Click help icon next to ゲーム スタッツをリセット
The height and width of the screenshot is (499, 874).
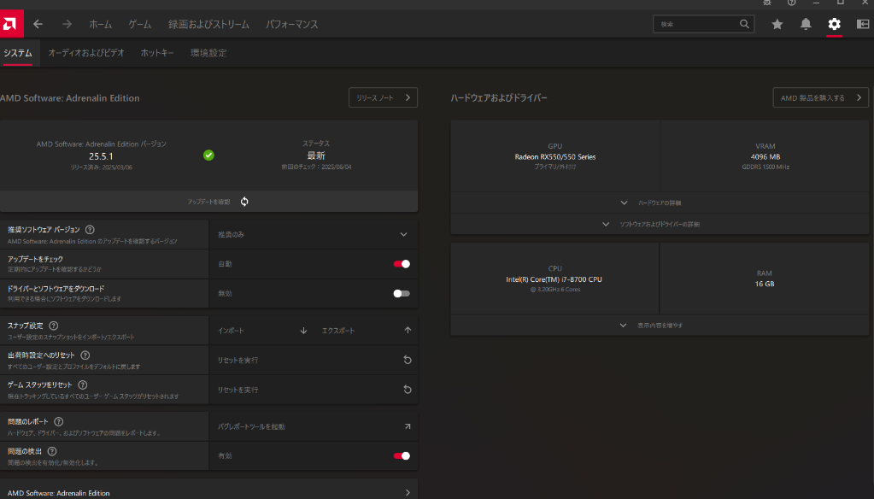pos(83,385)
